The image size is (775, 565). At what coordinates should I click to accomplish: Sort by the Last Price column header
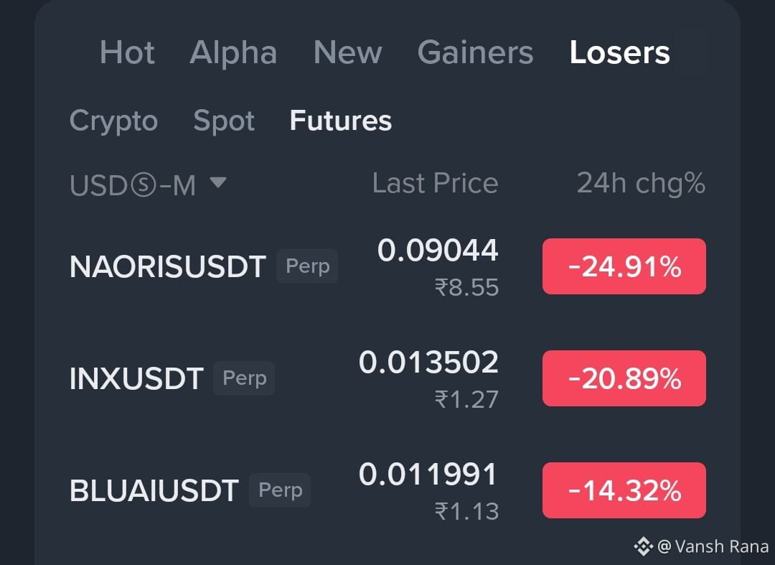pyautogui.click(x=435, y=183)
